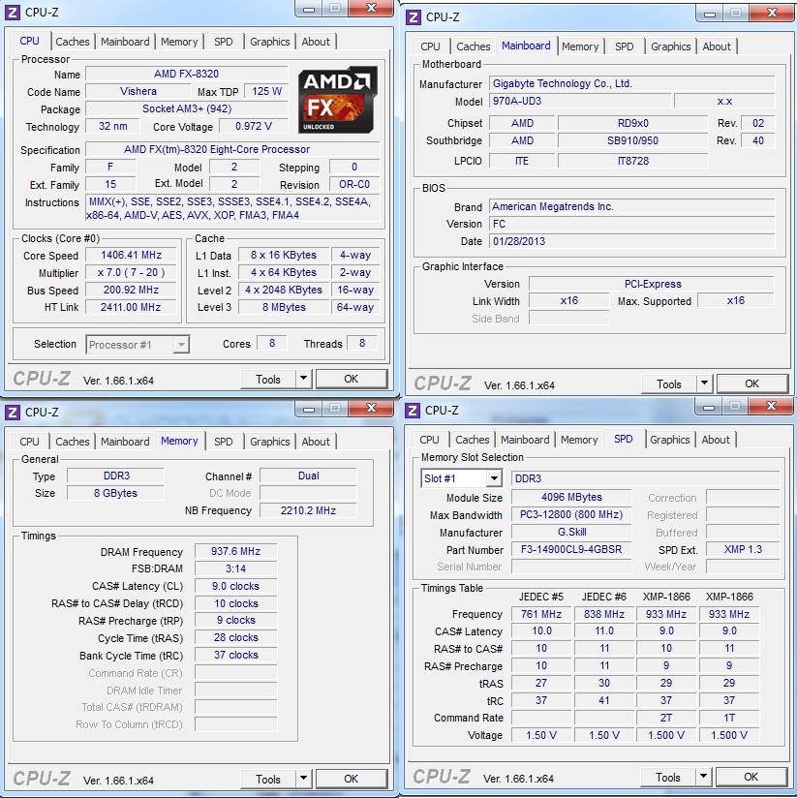Click the Socket AM3+ (942) package value

[186, 108]
